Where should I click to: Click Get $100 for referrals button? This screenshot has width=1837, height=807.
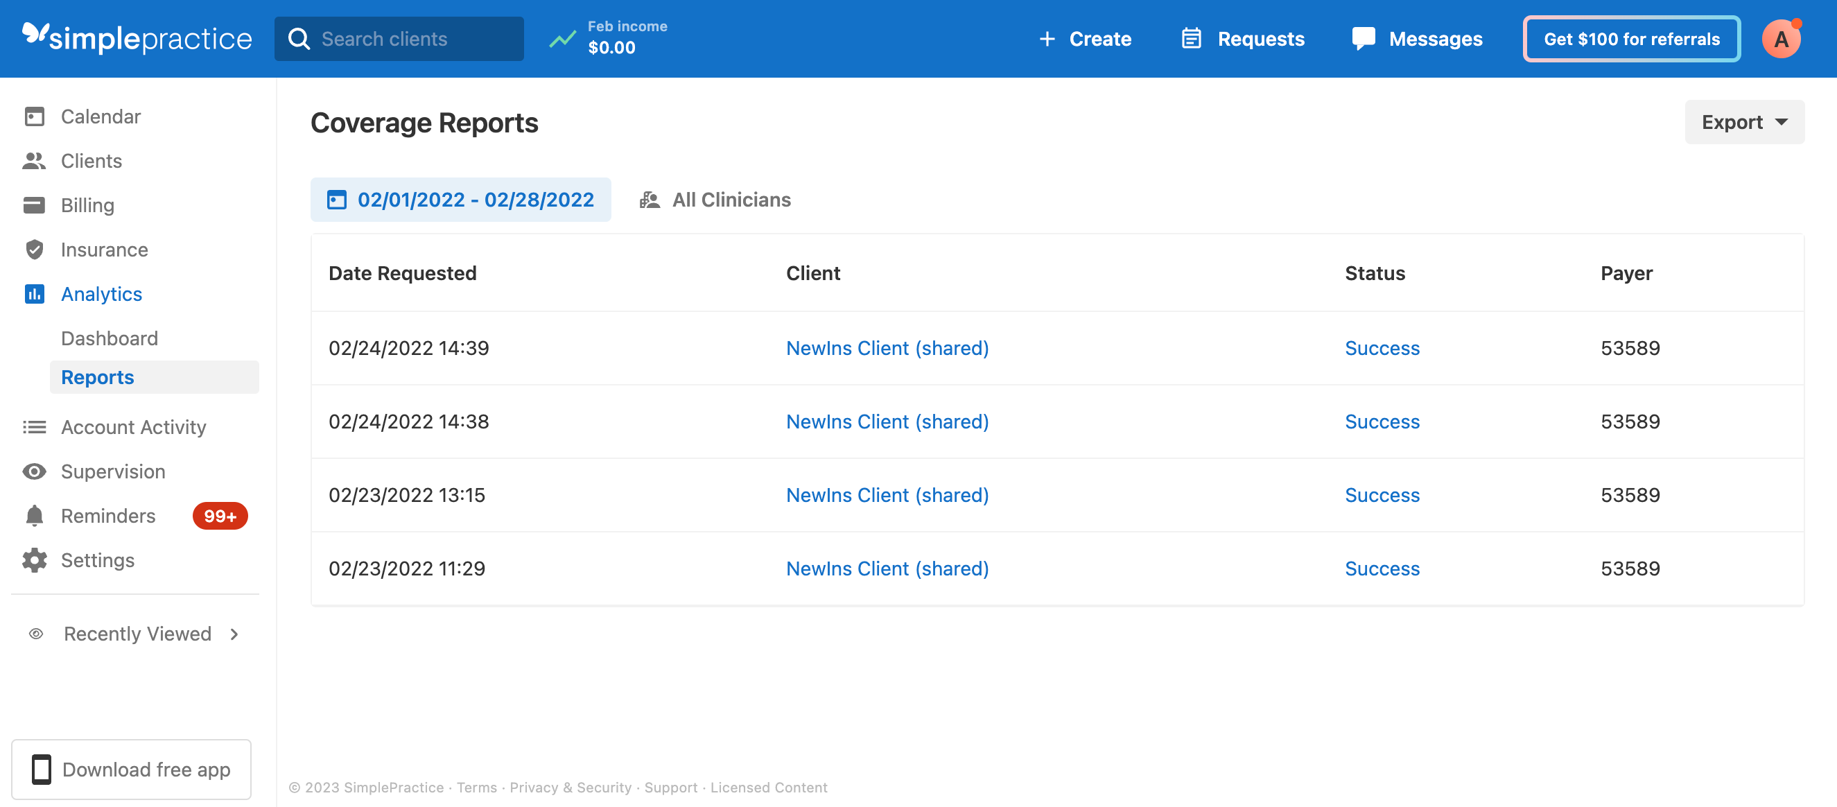1631,39
